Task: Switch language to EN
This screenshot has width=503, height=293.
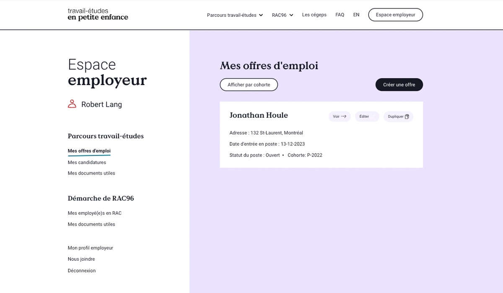Action: click(356, 15)
